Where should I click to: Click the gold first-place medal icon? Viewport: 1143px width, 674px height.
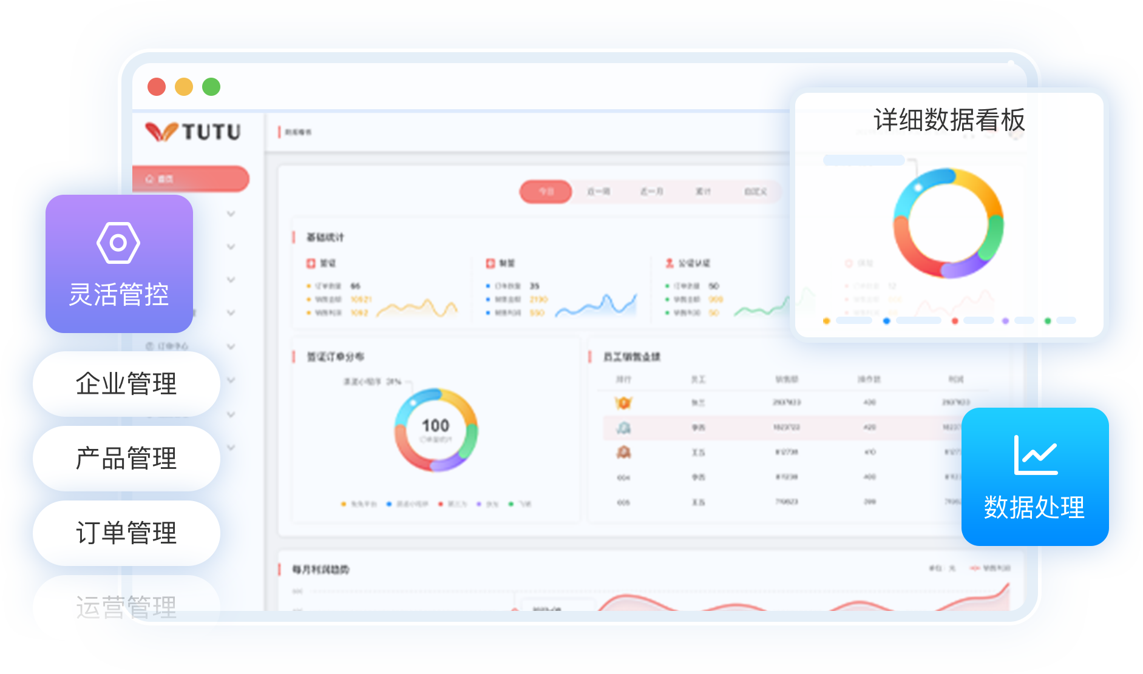click(x=623, y=402)
